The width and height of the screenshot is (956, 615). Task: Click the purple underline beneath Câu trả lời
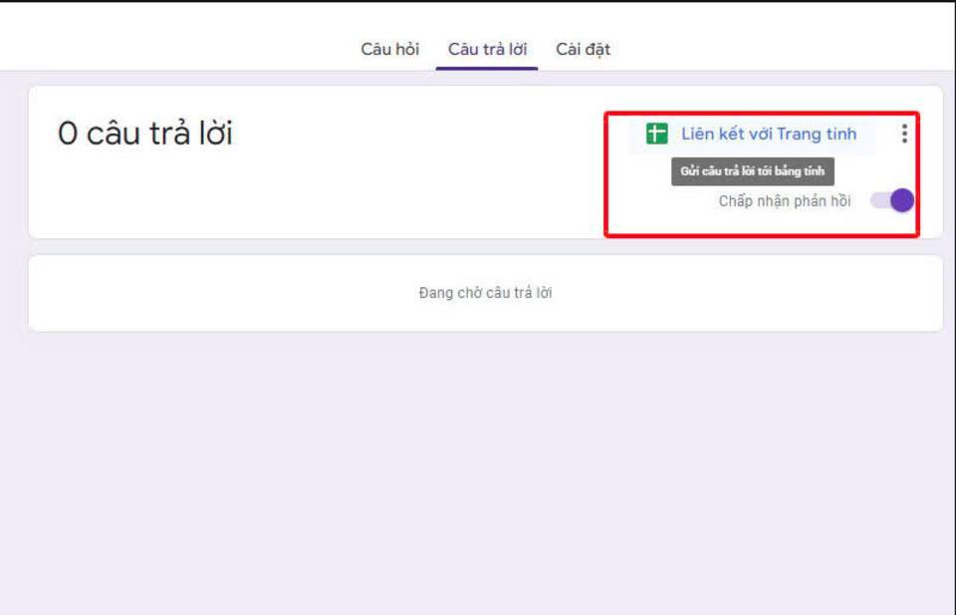487,68
